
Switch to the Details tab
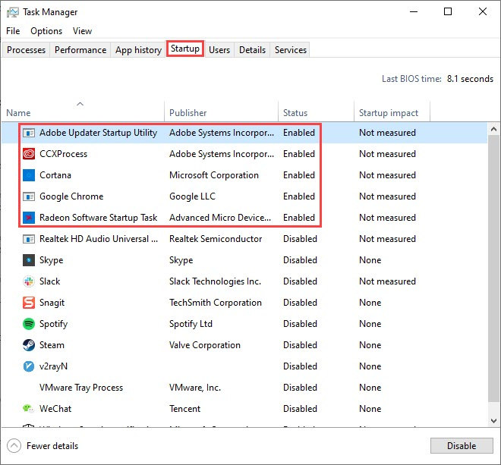pyautogui.click(x=253, y=50)
